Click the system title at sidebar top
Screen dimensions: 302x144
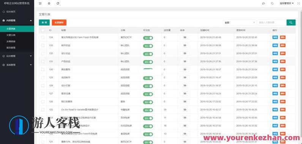17,3
